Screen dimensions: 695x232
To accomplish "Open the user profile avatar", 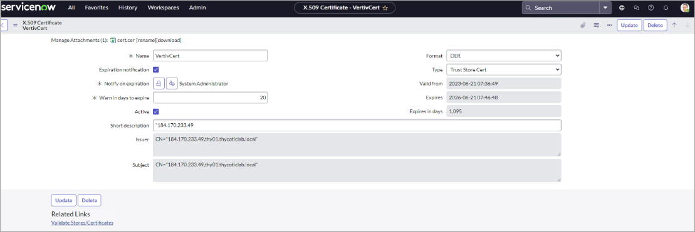I will tap(685, 8).
